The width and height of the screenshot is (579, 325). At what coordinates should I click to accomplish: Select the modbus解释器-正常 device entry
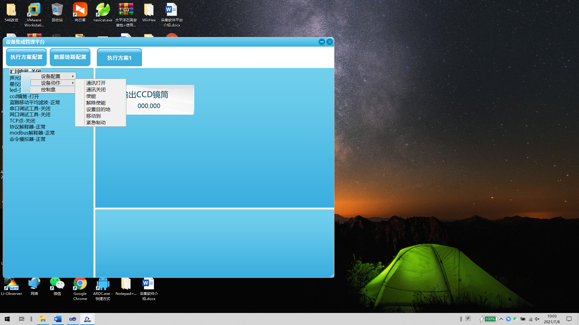click(32, 133)
